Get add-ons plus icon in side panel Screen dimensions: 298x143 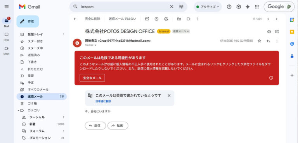tap(292, 75)
